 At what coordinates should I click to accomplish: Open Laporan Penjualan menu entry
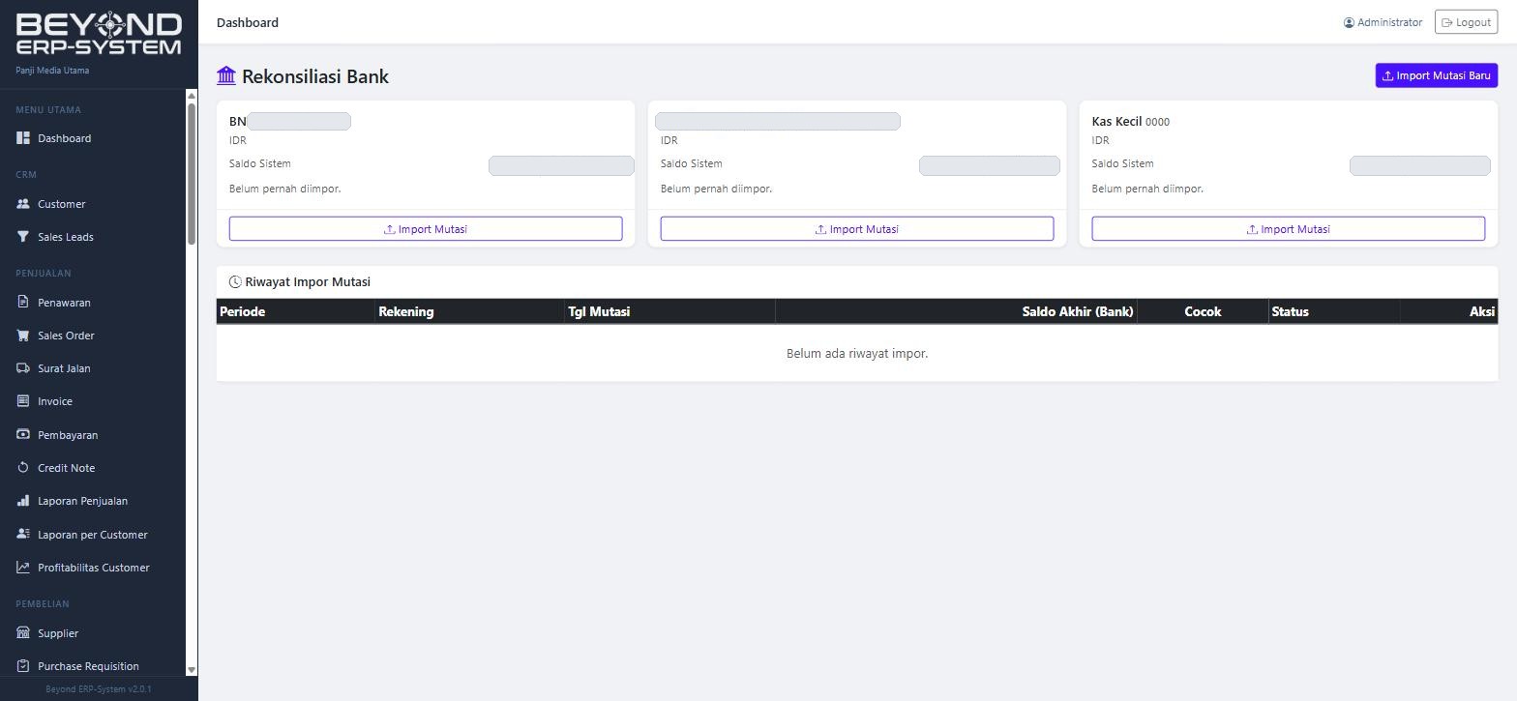click(93, 501)
